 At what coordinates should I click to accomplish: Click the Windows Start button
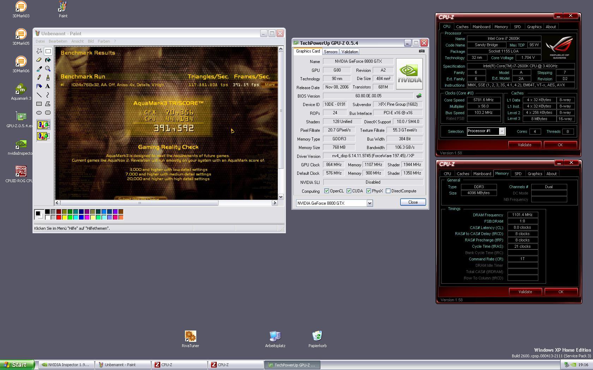click(17, 365)
